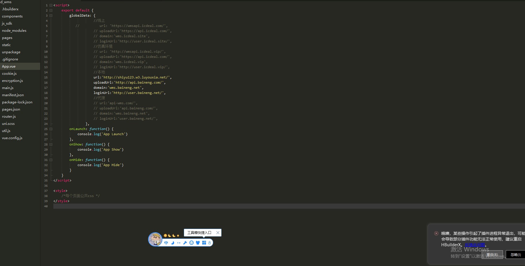Open pages.json file
Viewport: 525px width, 266px height.
(x=11, y=109)
